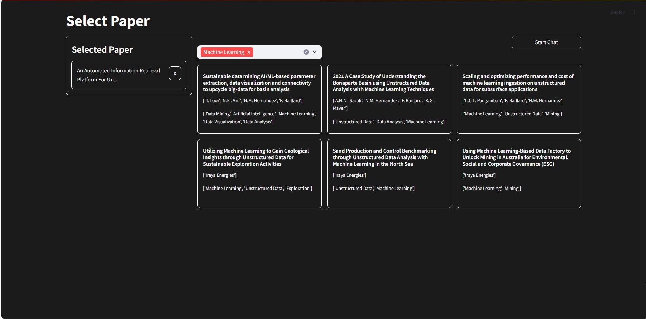Click the selected paper title text
The image size is (646, 319).
coord(118,75)
